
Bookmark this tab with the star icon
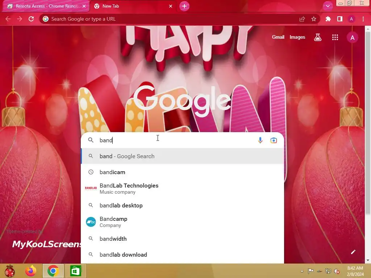(314, 19)
